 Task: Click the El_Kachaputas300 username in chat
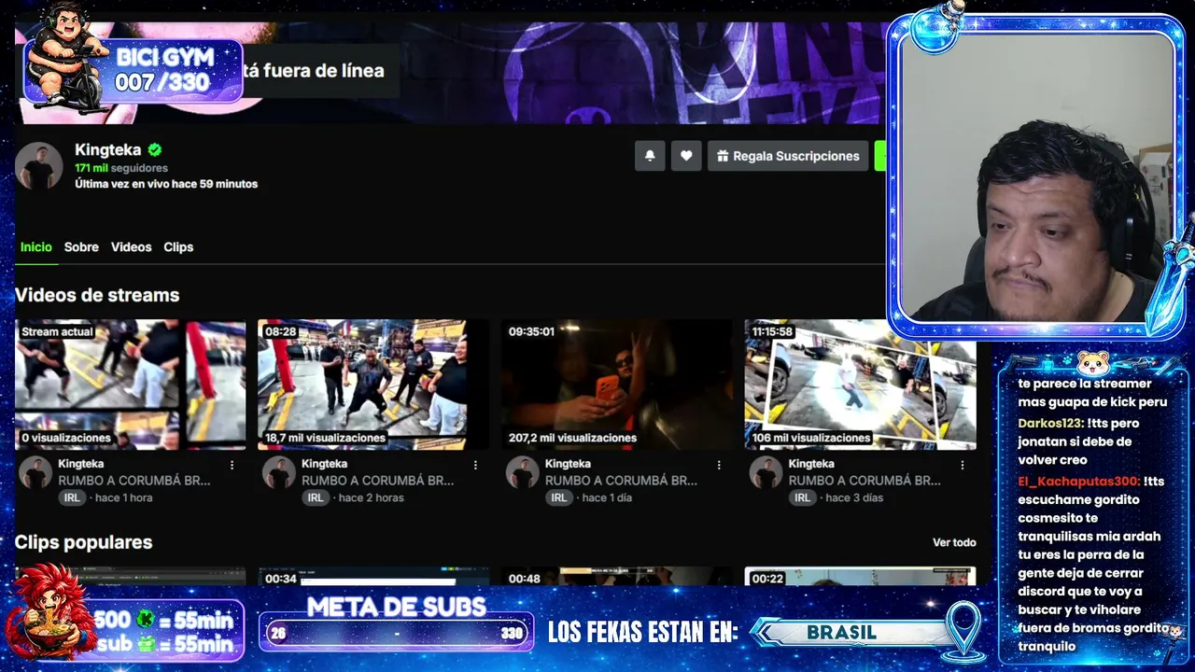click(x=1078, y=481)
